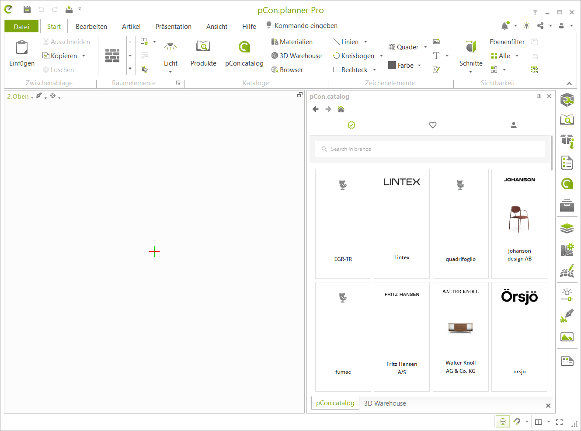Screen dimensions: 581x431
Task: Close the pCon.catalog bottom tab bar
Action: click(548, 406)
